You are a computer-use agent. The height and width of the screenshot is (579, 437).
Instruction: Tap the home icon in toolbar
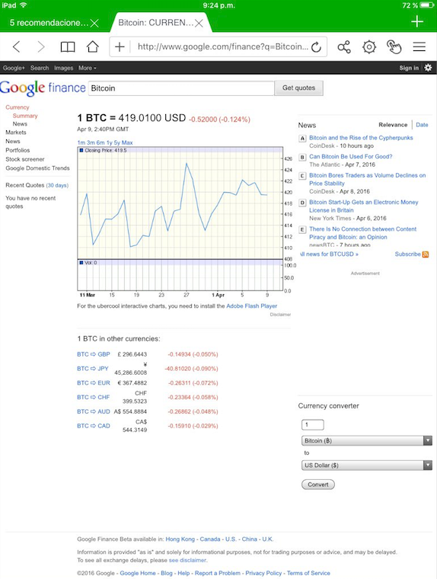coord(93,47)
